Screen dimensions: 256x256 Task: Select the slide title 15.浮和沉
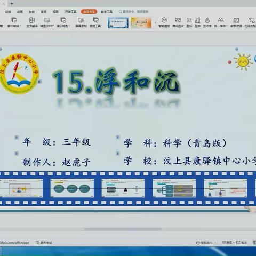(117, 82)
